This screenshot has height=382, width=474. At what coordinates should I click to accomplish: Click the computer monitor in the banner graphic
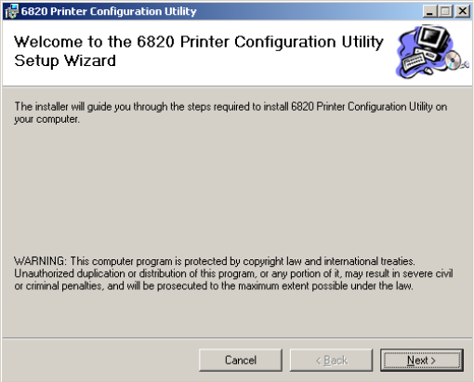(433, 38)
